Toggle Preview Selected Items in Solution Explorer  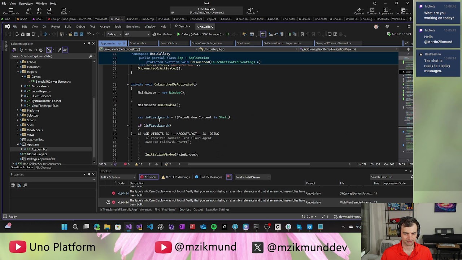tap(65, 50)
